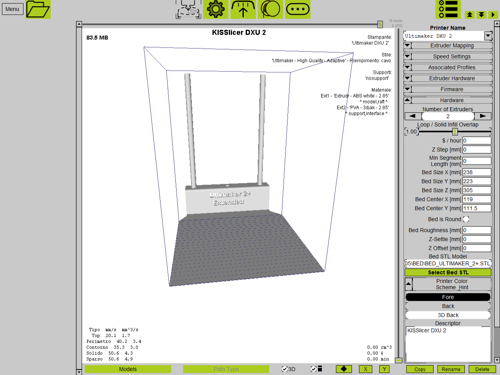Switch to the Path Type tab
500x375 pixels.
click(226, 369)
